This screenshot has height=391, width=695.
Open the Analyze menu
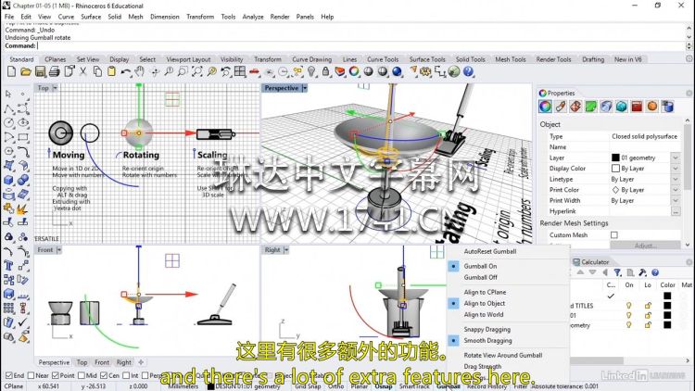253,17
